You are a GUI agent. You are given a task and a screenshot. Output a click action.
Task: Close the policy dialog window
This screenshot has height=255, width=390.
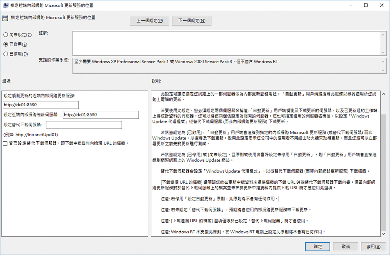click(381, 5)
